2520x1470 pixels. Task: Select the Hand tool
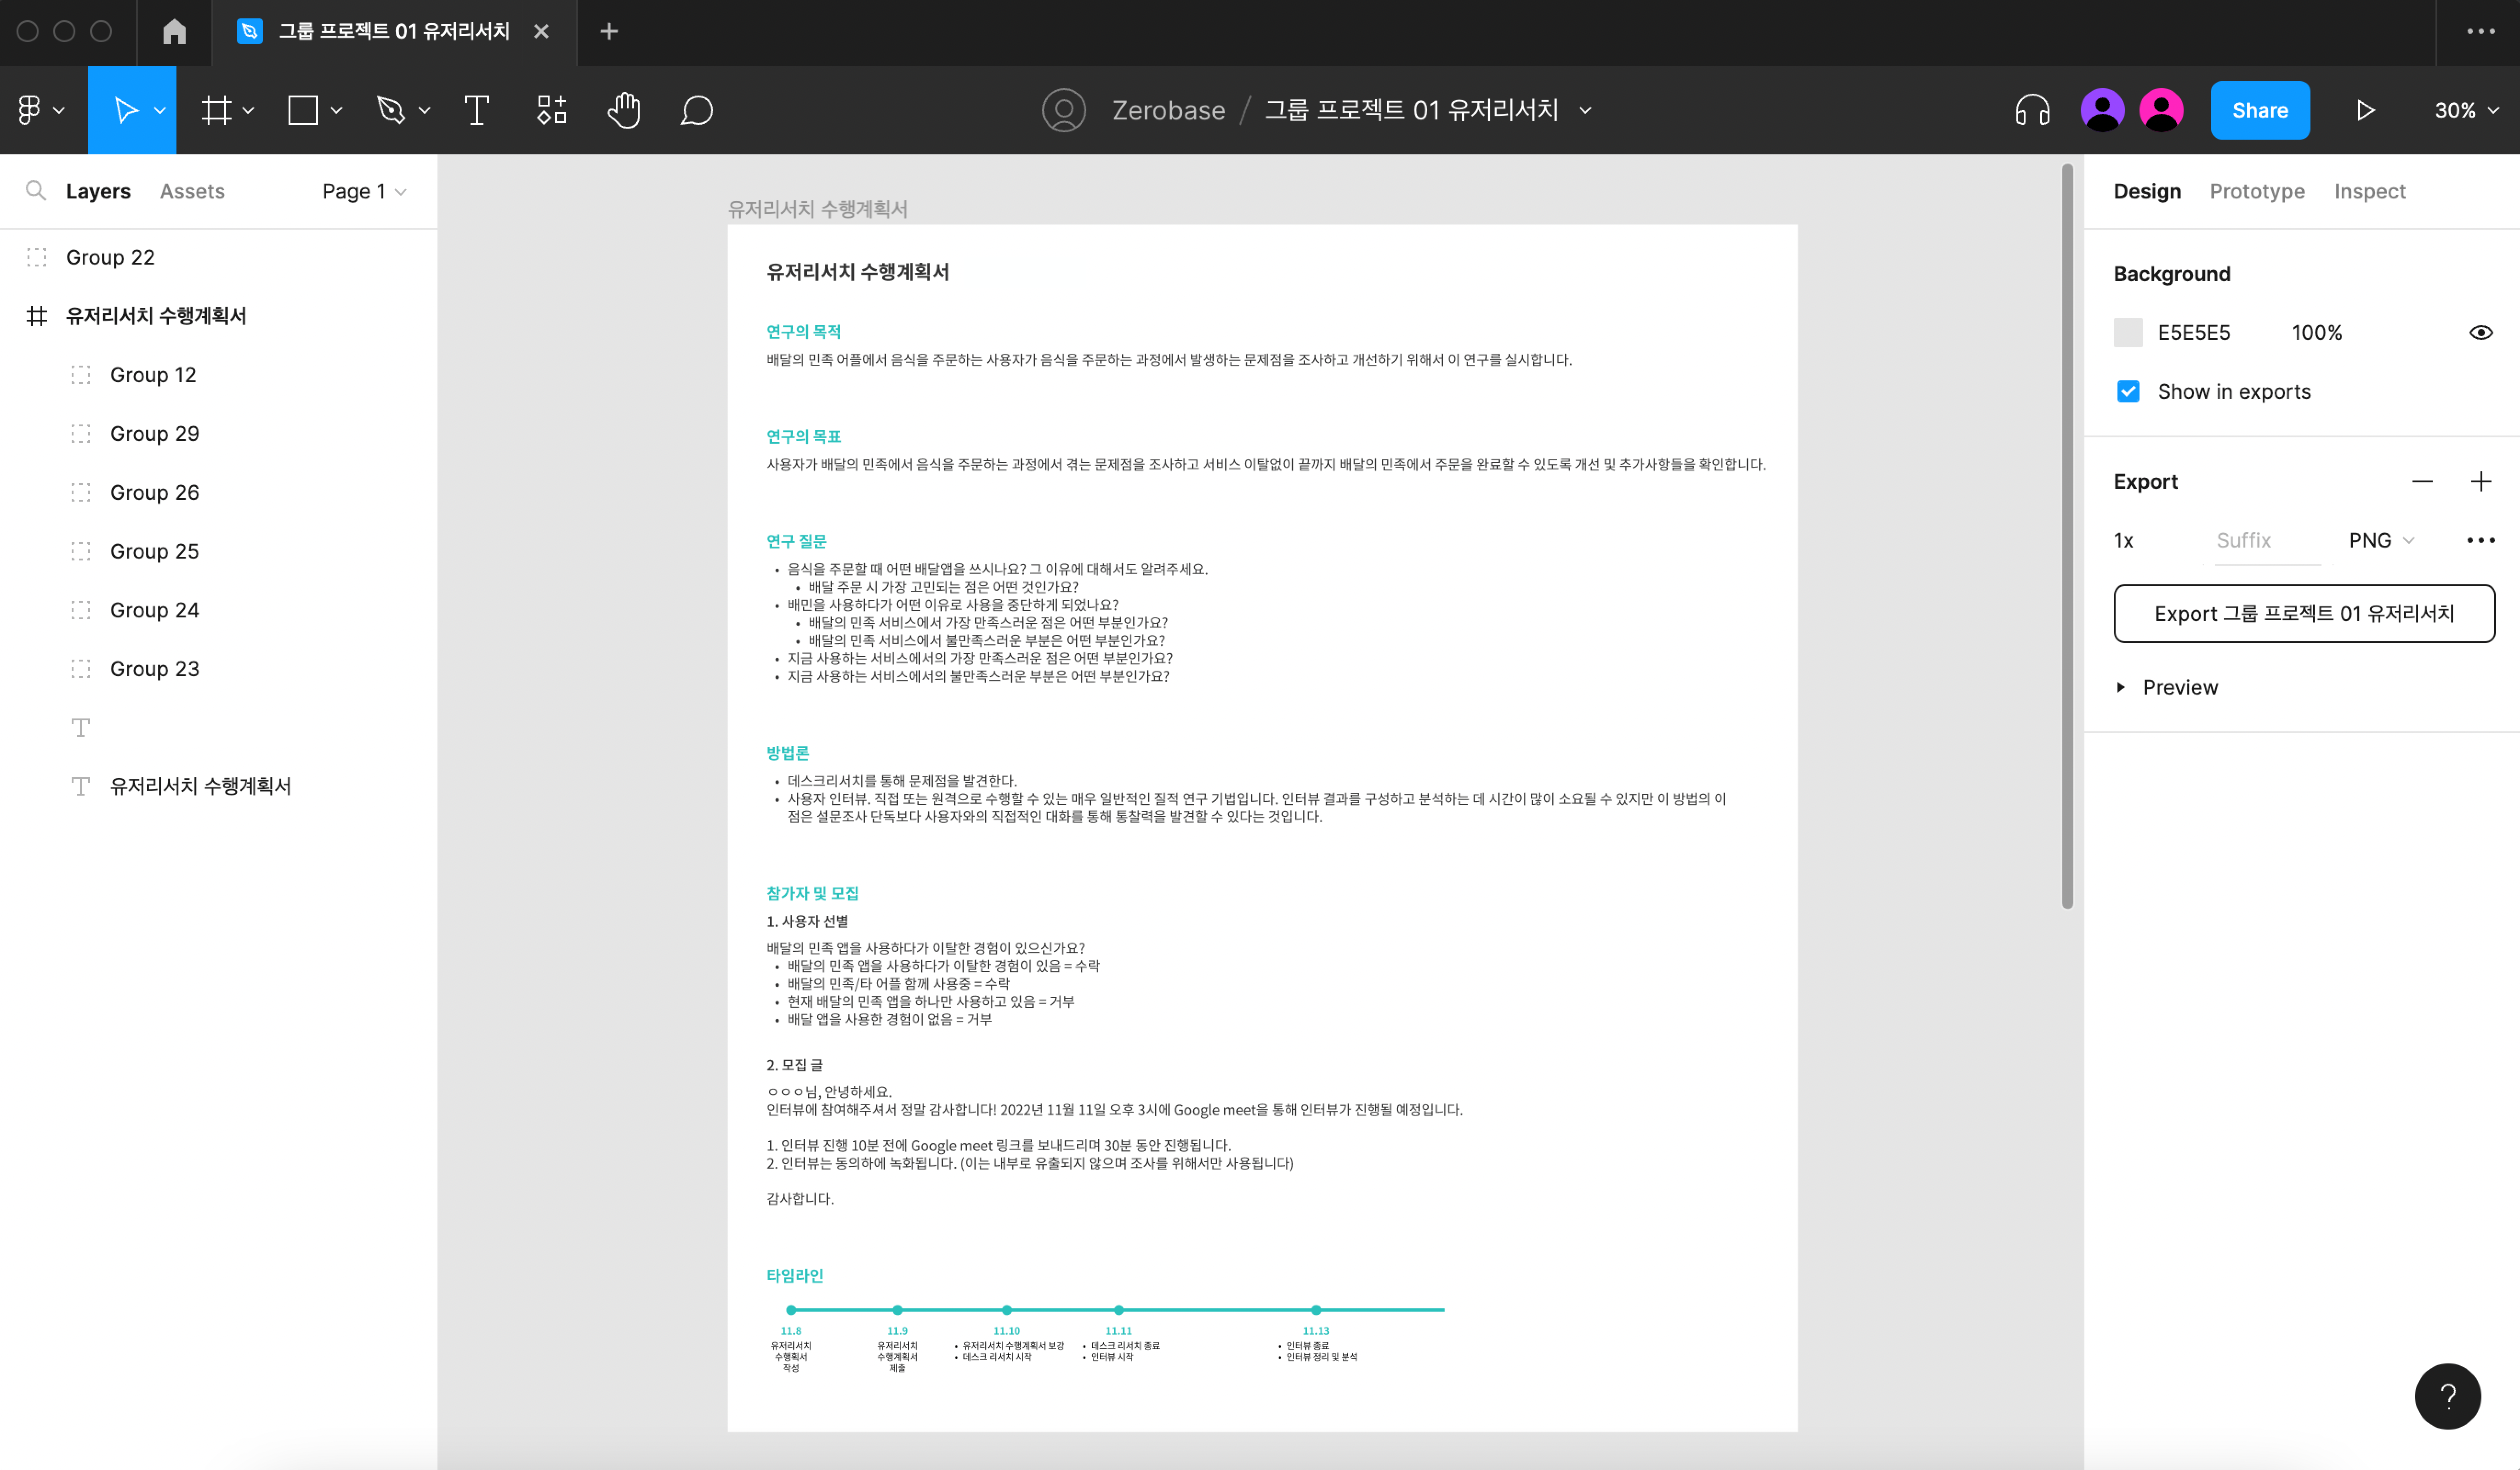(624, 110)
